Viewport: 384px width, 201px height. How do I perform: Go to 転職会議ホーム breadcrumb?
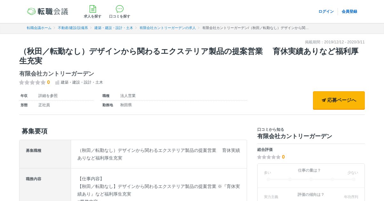39,28
